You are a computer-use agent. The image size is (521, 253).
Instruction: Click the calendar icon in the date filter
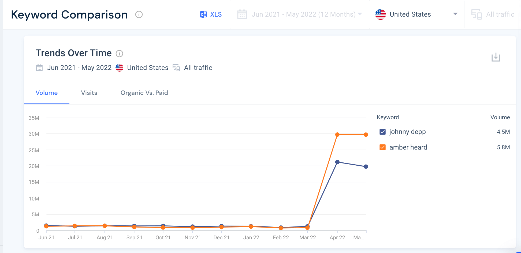coord(242,14)
